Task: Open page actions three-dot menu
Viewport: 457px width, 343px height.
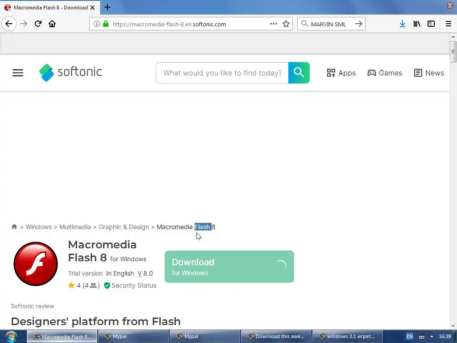Action: pos(274,24)
